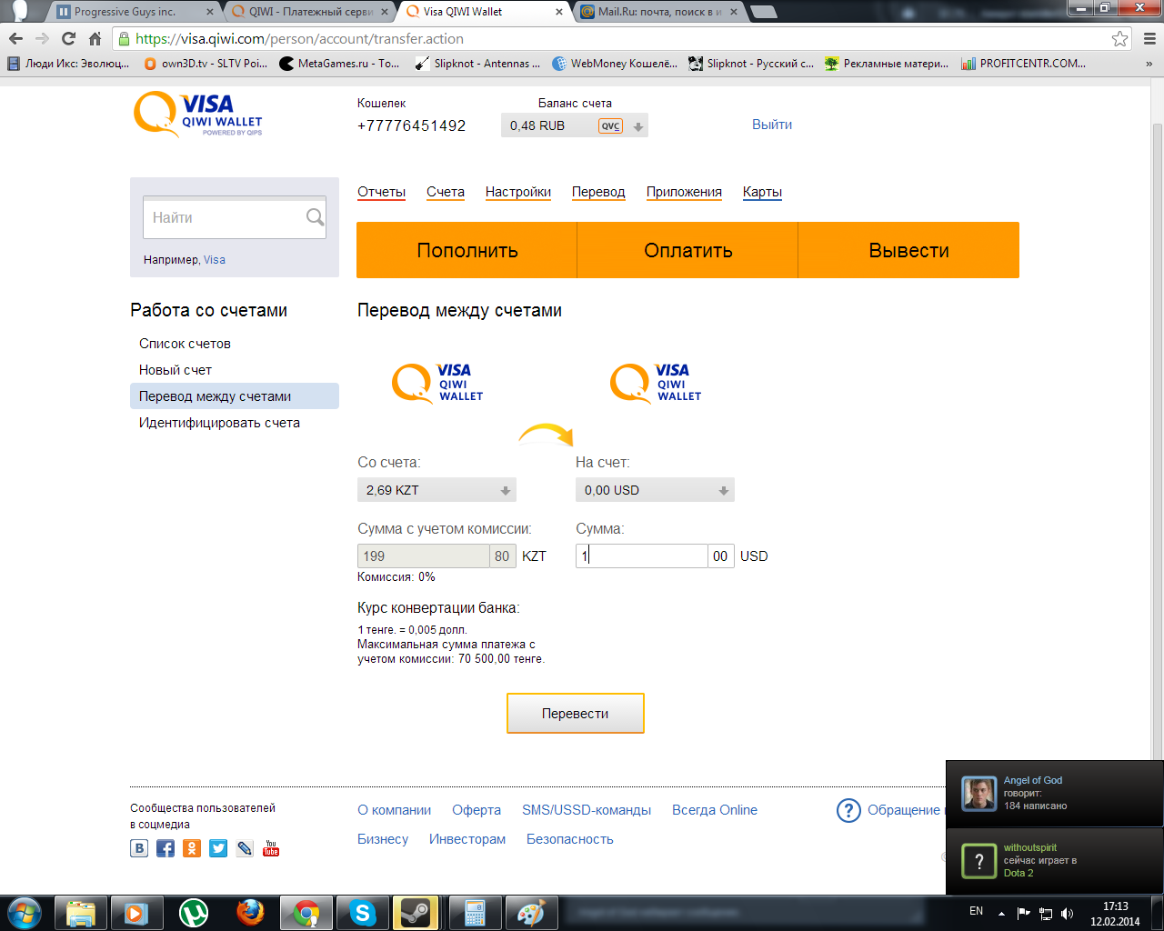Open Firefox from the taskbar
Image resolution: width=1164 pixels, height=931 pixels.
(x=250, y=913)
